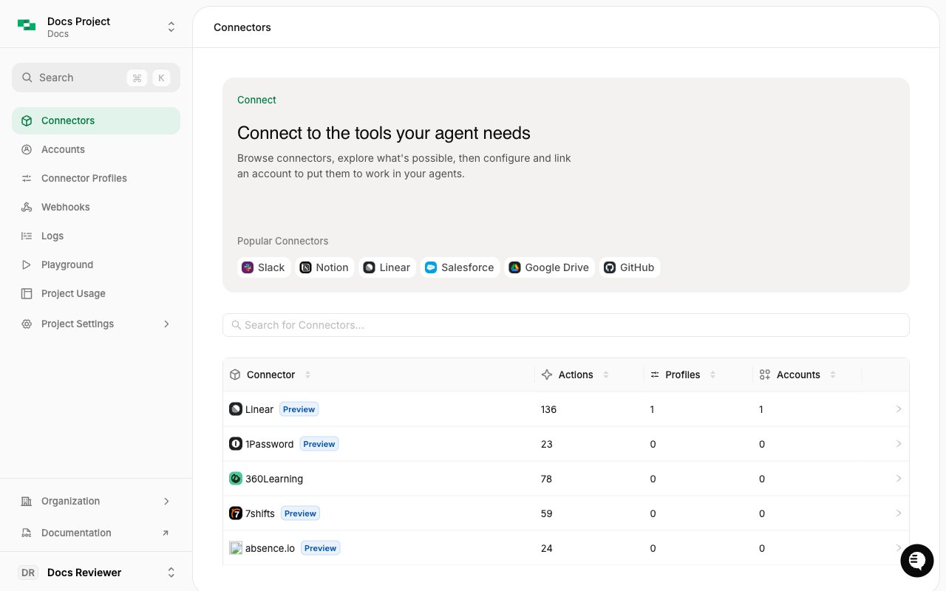Click the Slack logo in Popular Connectors
946x591 pixels.
tap(248, 267)
